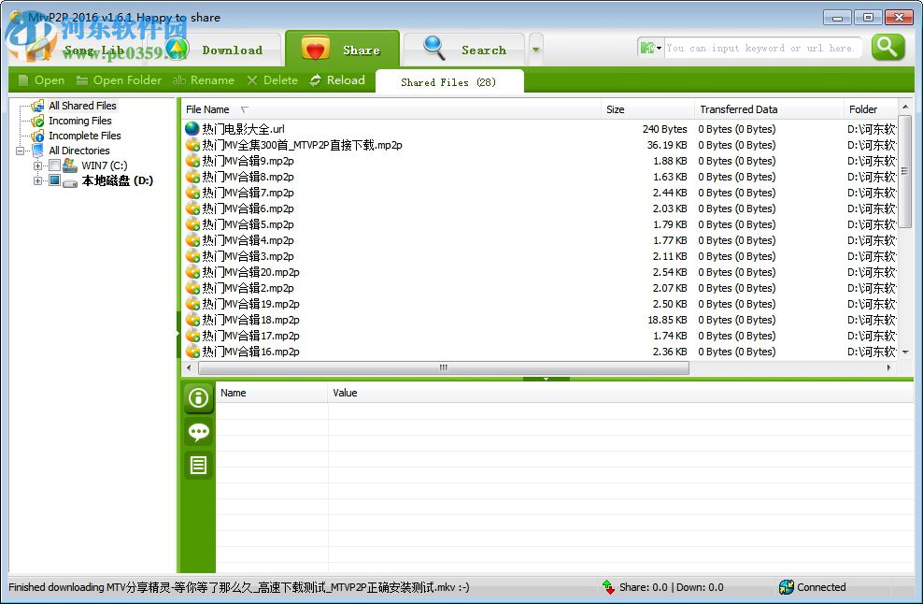
Task: Select the file 热门MV合辑9.mp2p
Action: pos(248,161)
